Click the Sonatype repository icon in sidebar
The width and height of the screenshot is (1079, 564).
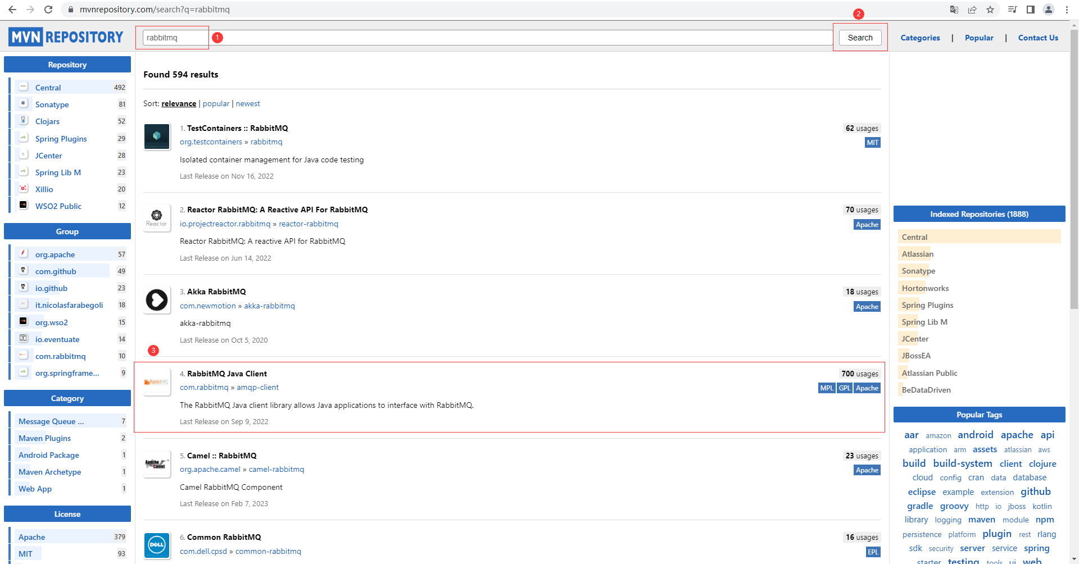(24, 103)
